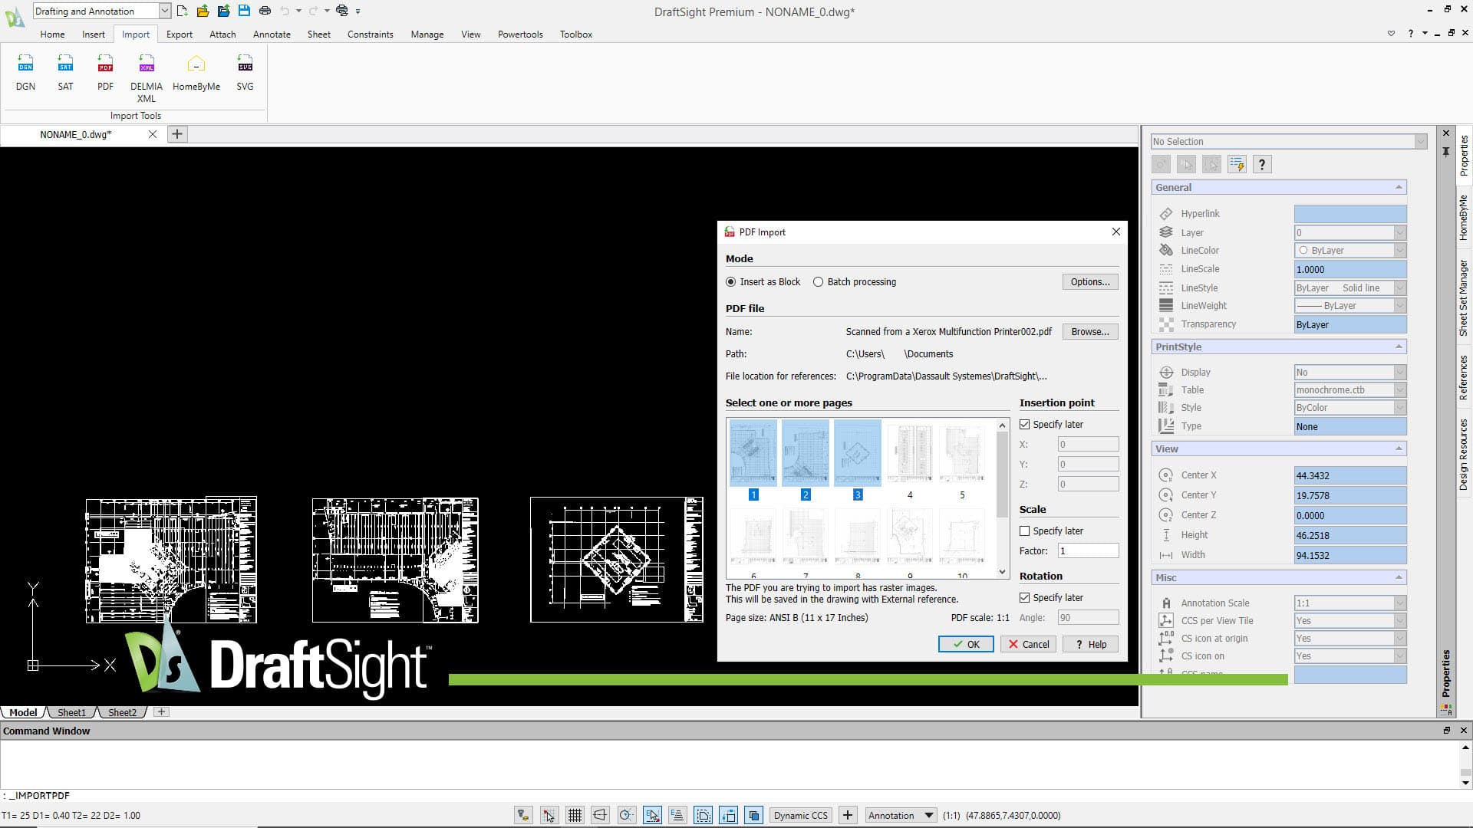Toggle Ortho mode in the status bar

(x=601, y=815)
